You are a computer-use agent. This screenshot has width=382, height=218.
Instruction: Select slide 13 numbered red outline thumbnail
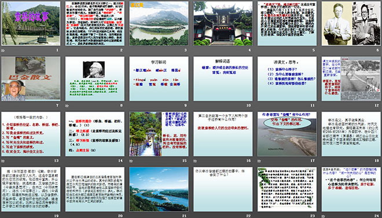click(31, 134)
